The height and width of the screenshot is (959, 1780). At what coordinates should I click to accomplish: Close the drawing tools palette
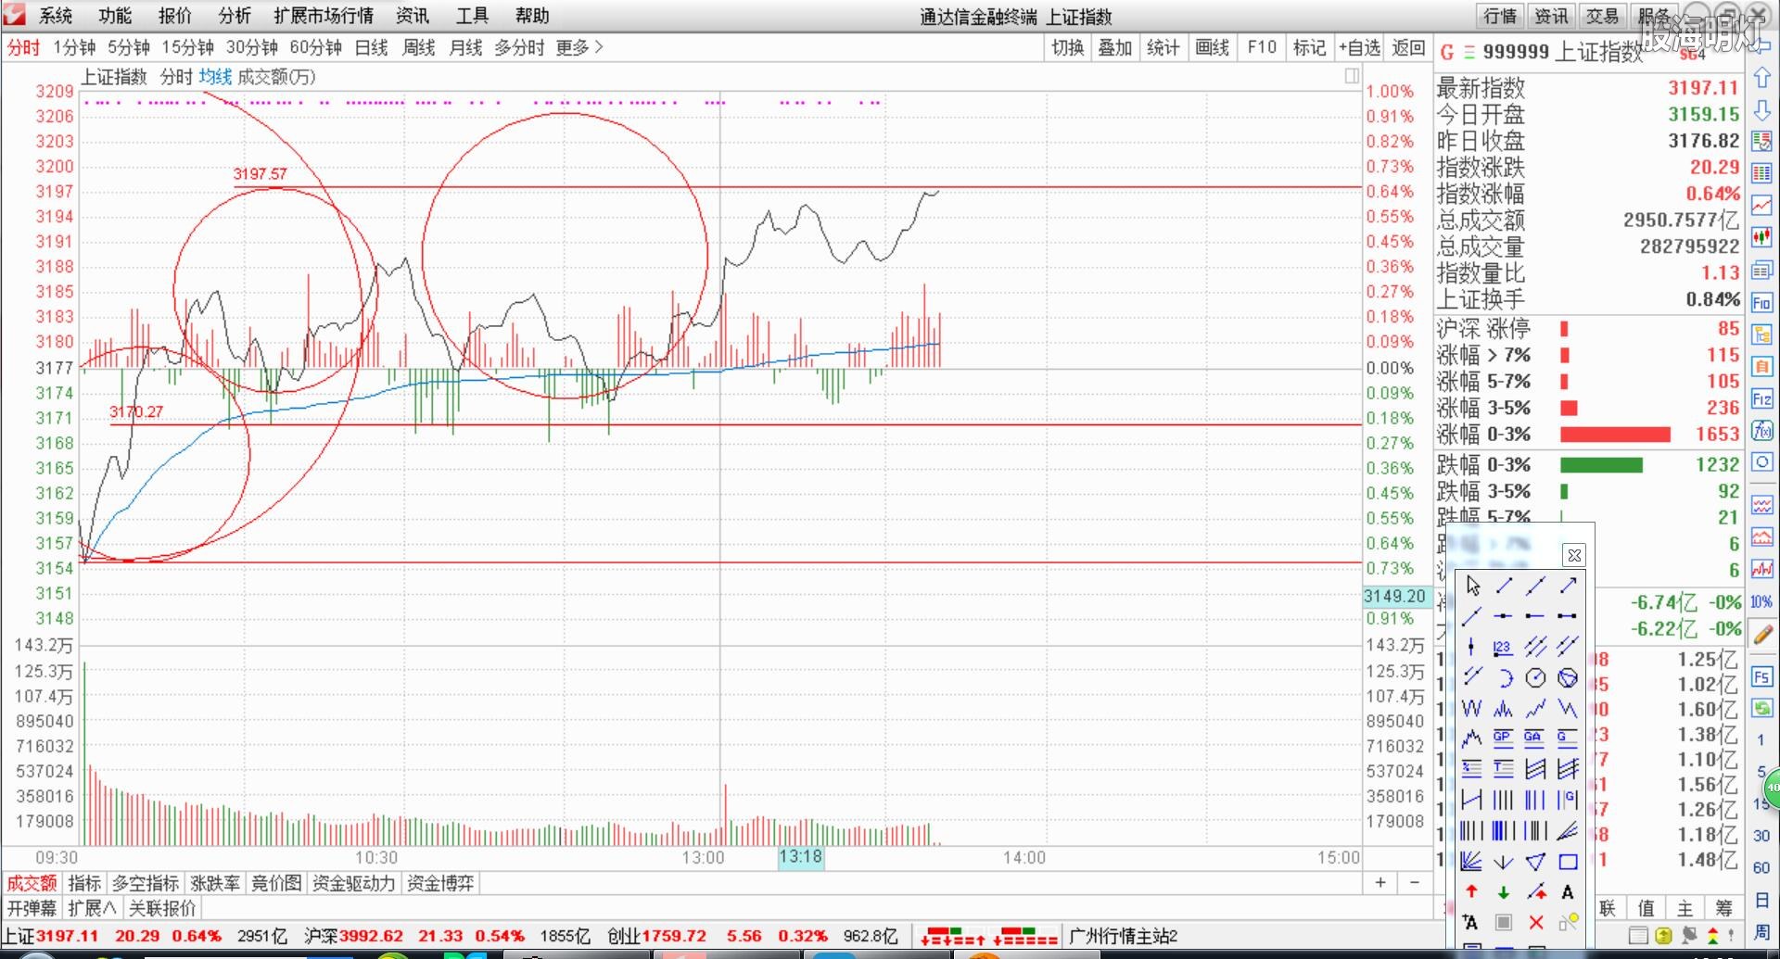[x=1574, y=555]
